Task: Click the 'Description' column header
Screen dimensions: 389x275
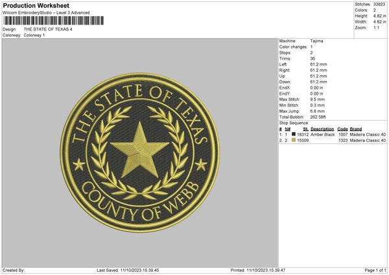Action: tap(322, 129)
